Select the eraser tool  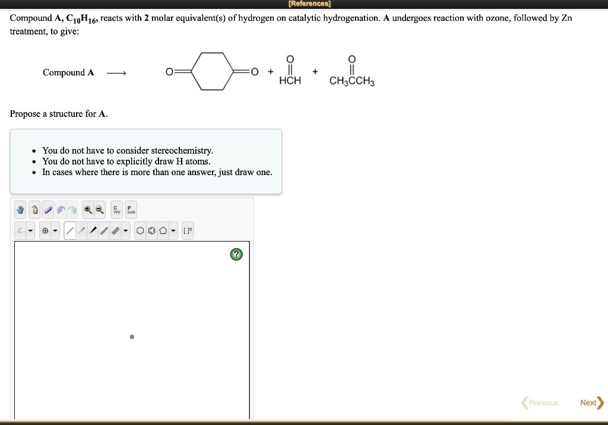[47, 210]
